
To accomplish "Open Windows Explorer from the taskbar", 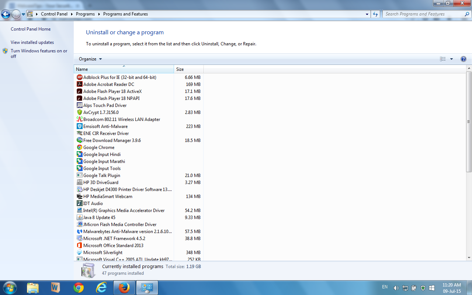I will click(32, 288).
